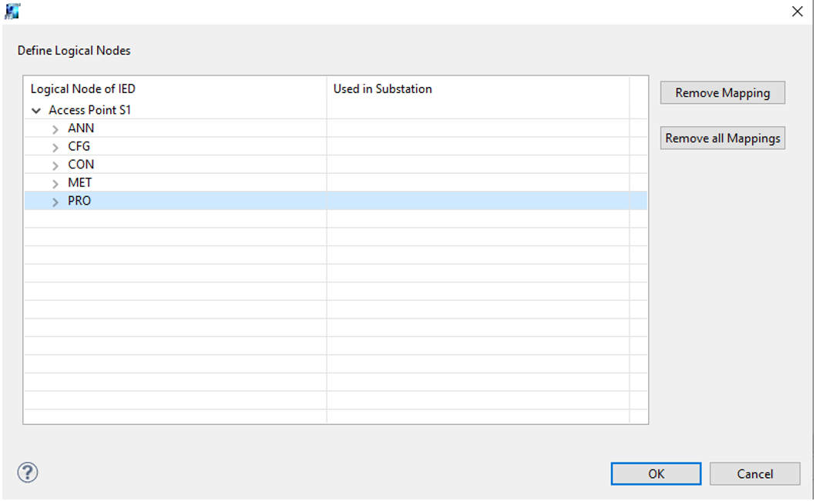The image size is (816, 501).
Task: Click the Logical Node of IED column header
Action: [x=83, y=89]
